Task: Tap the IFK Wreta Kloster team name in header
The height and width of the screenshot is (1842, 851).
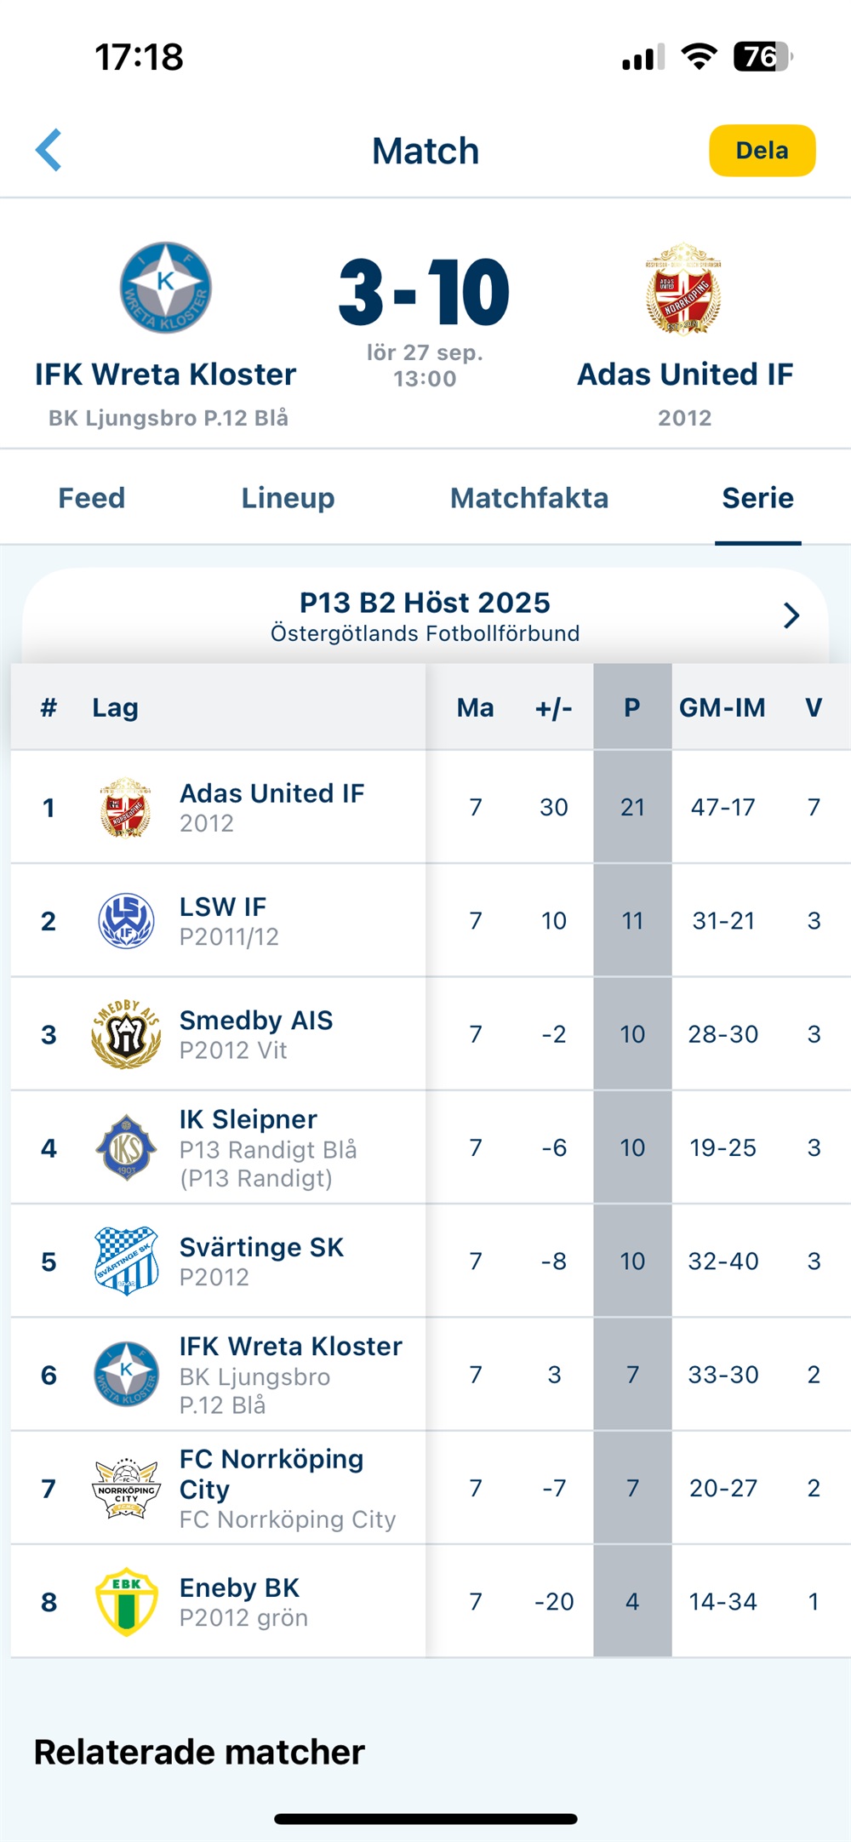Action: pos(166,375)
